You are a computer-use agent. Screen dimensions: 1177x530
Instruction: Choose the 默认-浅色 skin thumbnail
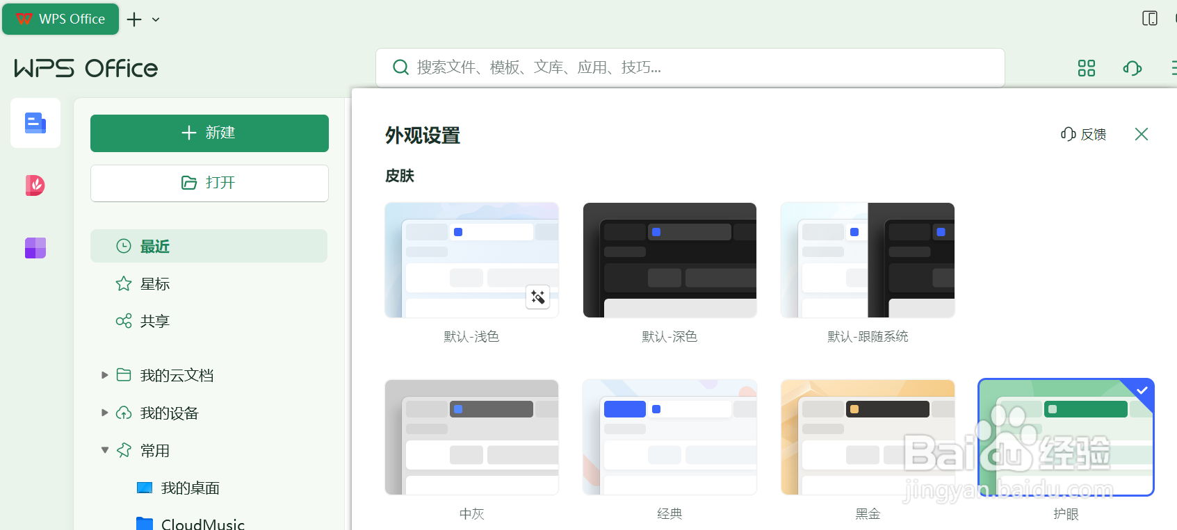(472, 260)
